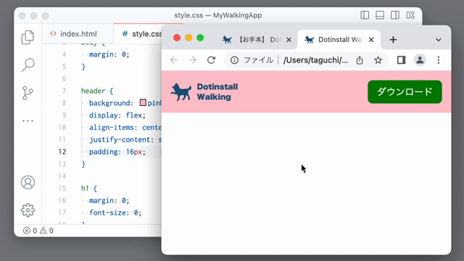
Task: Expand the tab search dropdown chevron
Action: click(438, 40)
